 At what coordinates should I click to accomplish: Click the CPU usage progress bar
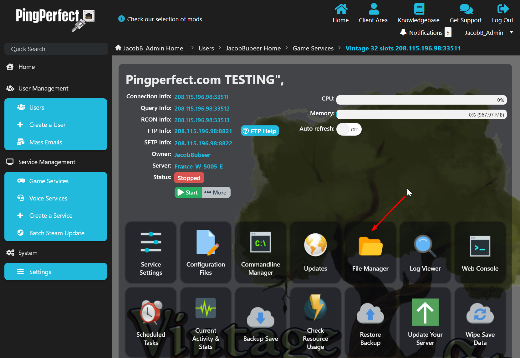click(x=421, y=100)
